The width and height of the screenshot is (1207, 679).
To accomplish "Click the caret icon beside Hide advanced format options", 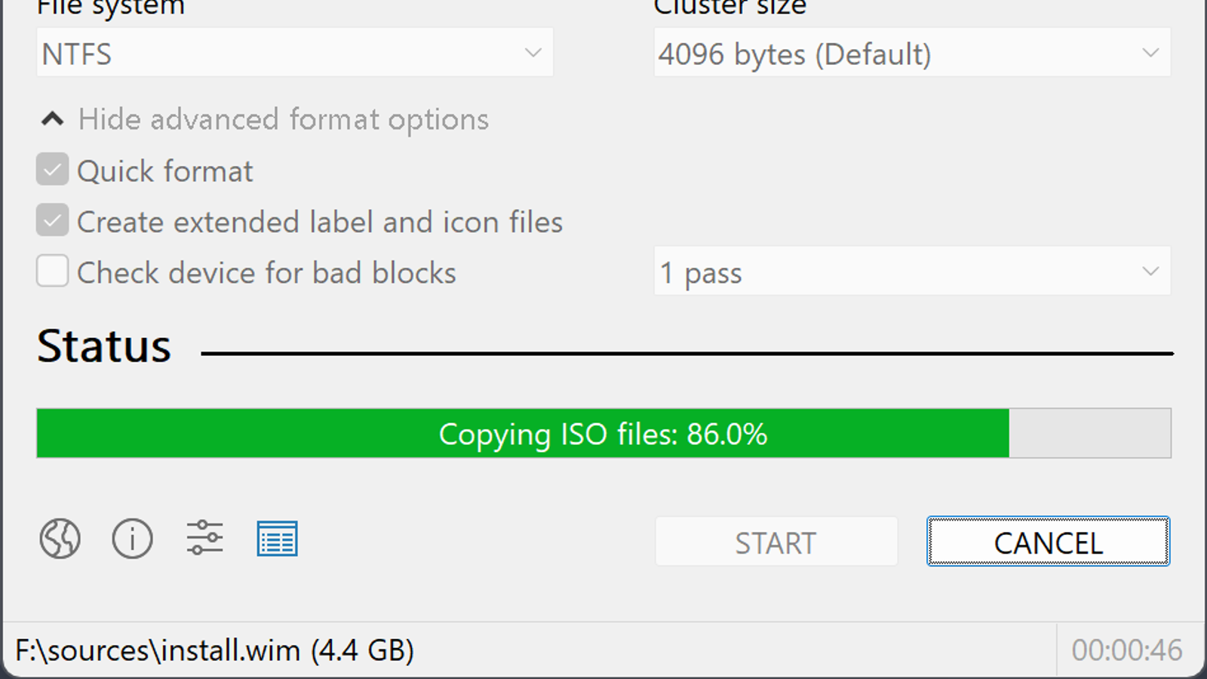I will pos(52,119).
